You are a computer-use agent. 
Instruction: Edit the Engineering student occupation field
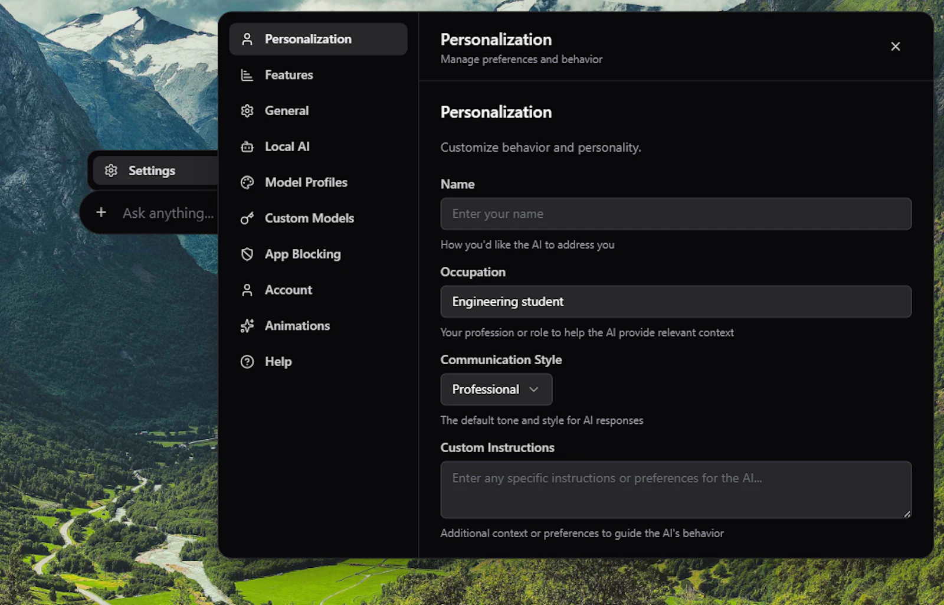click(x=676, y=301)
